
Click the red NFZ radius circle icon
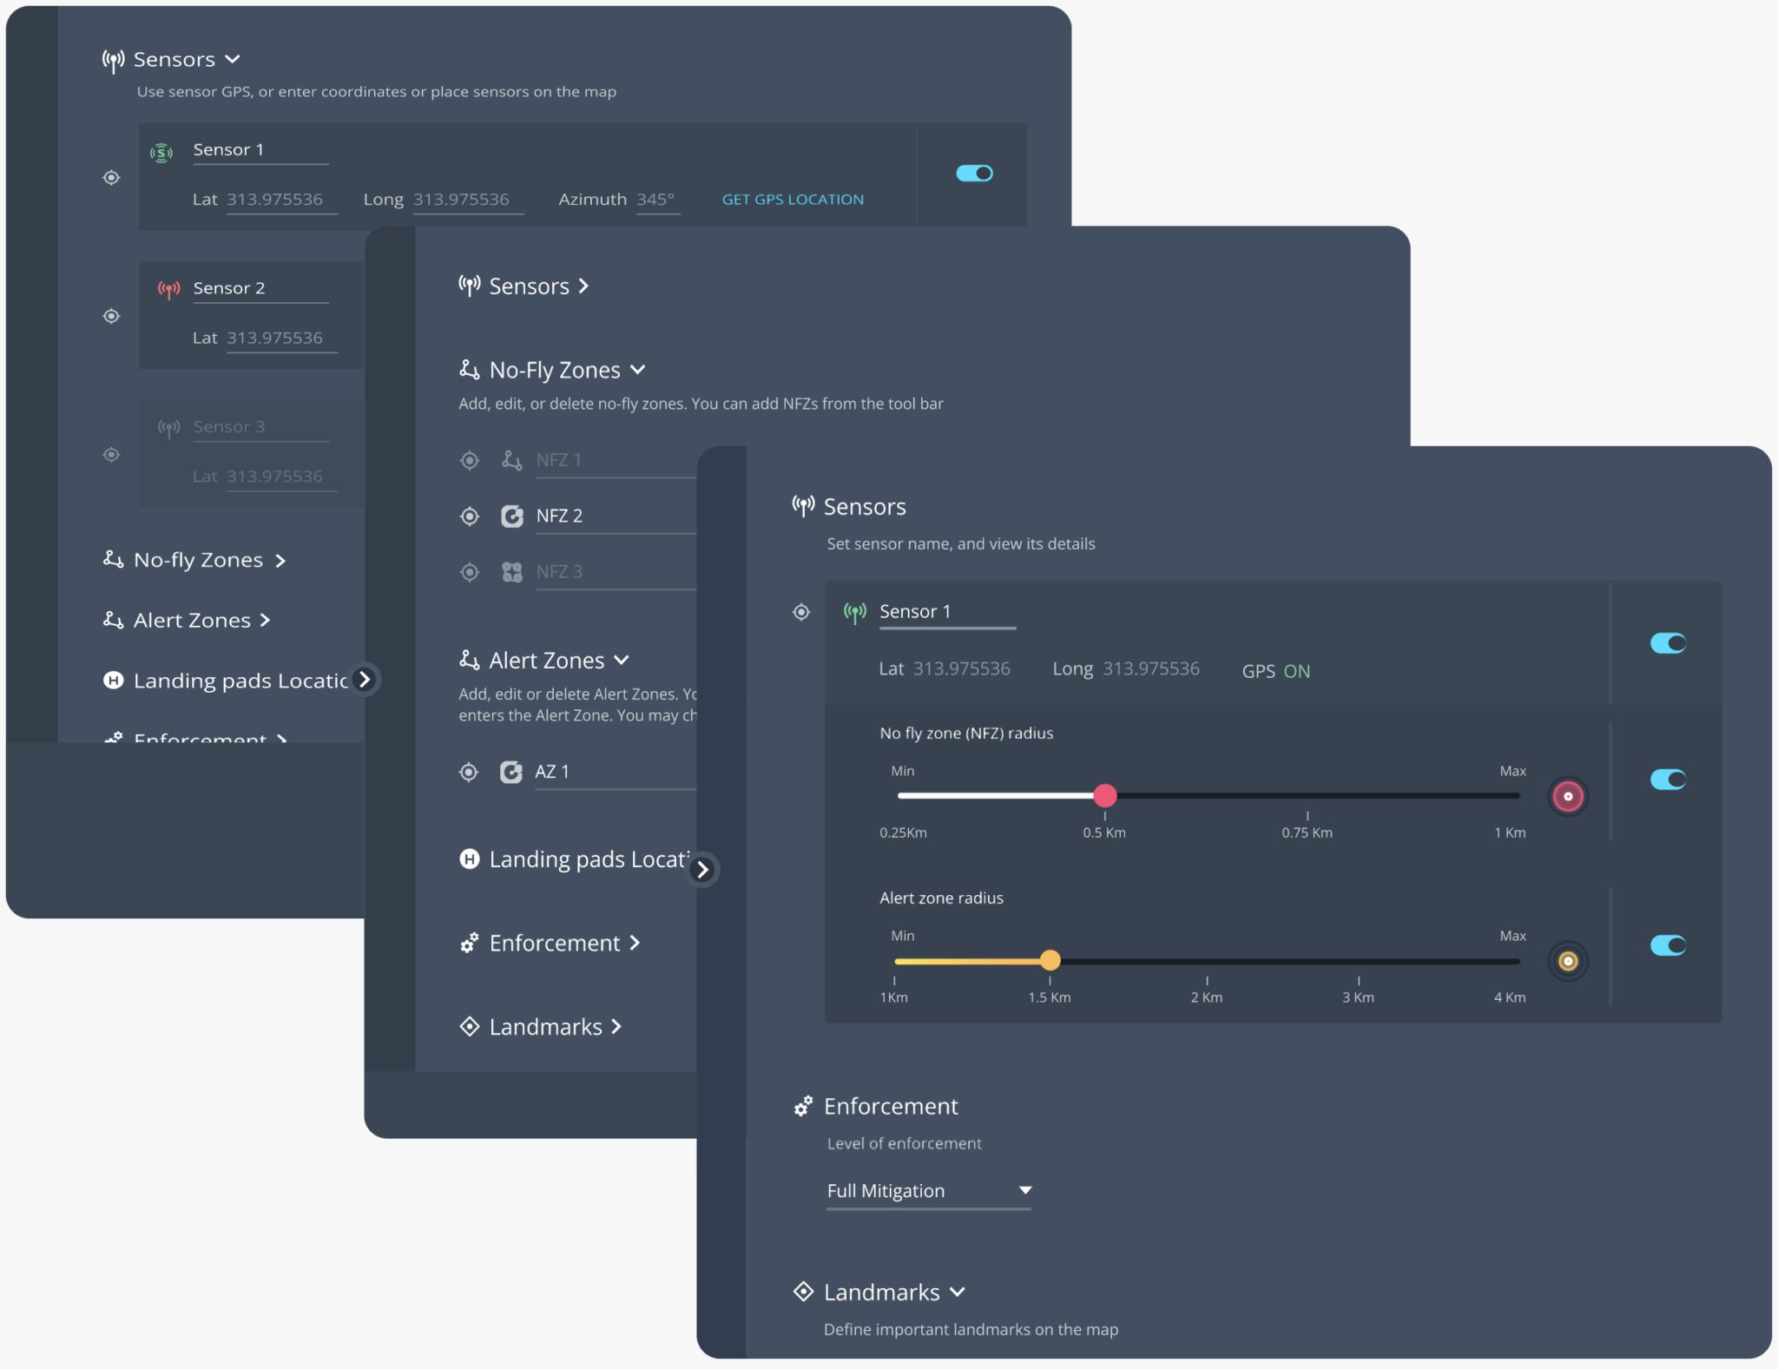1568,796
